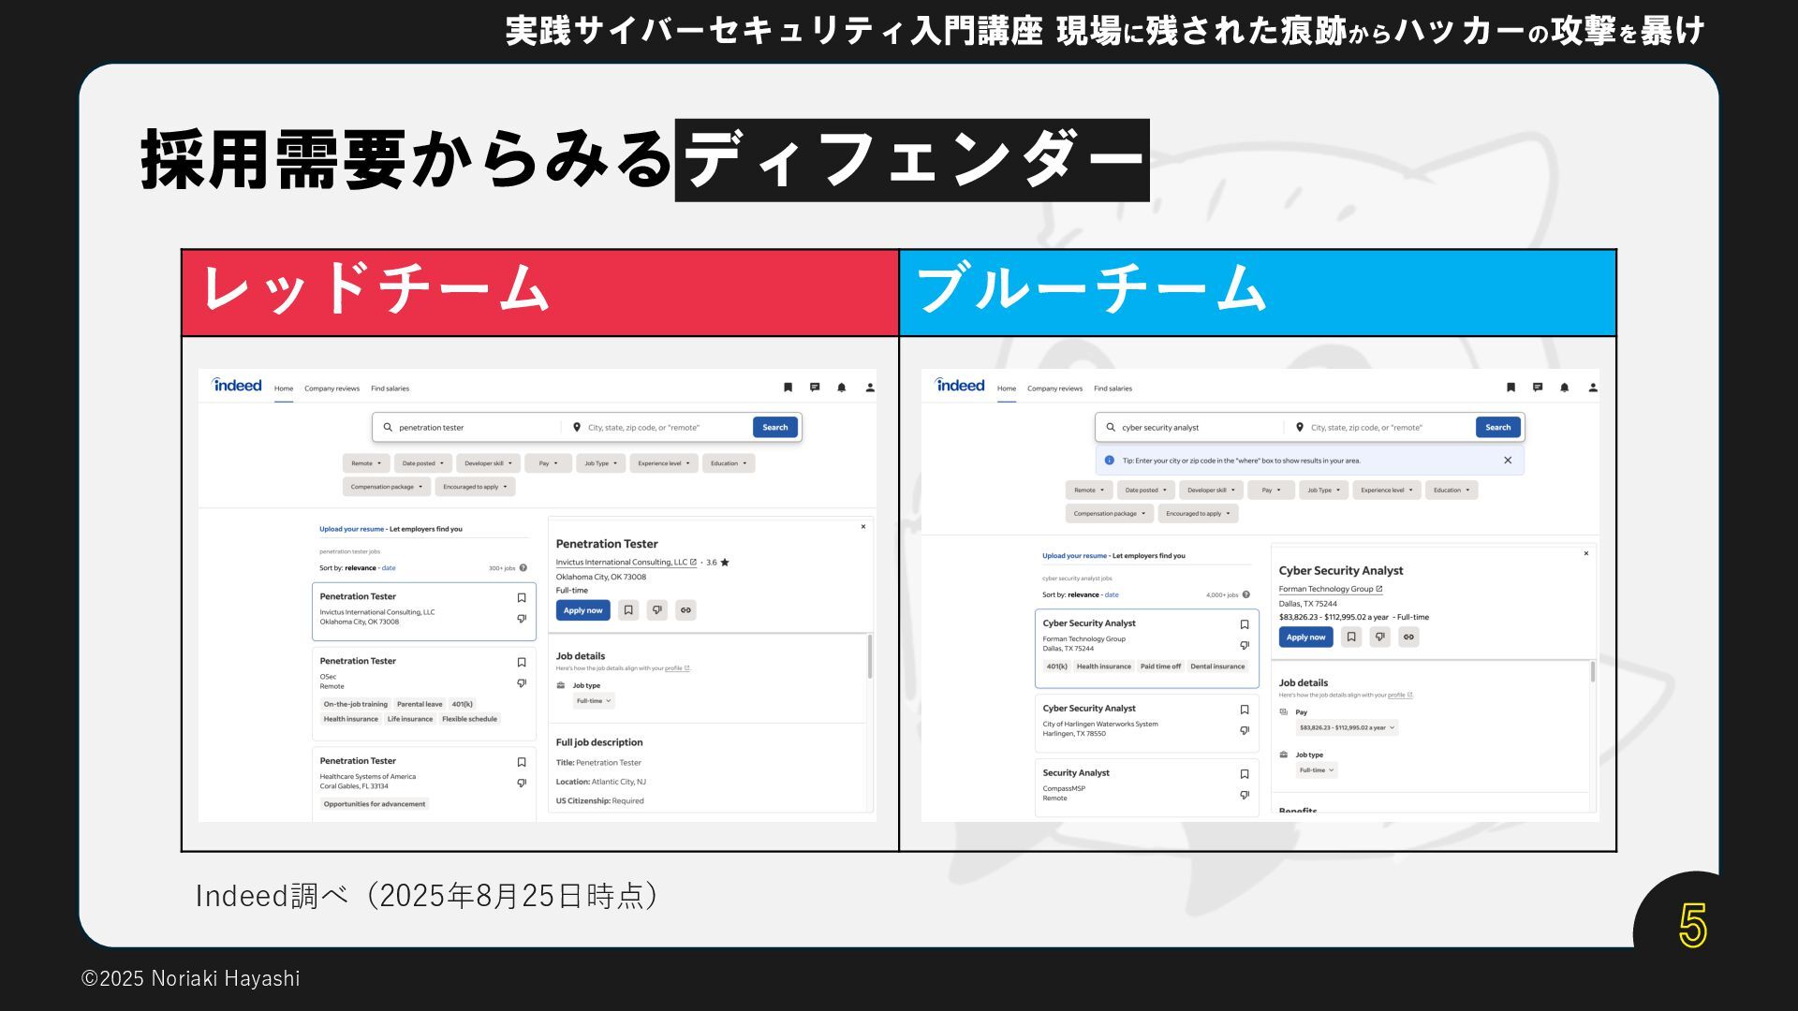This screenshot has height=1011, width=1798.
Task: Click Apply now for Cyber Security Analyst
Action: coord(1305,637)
